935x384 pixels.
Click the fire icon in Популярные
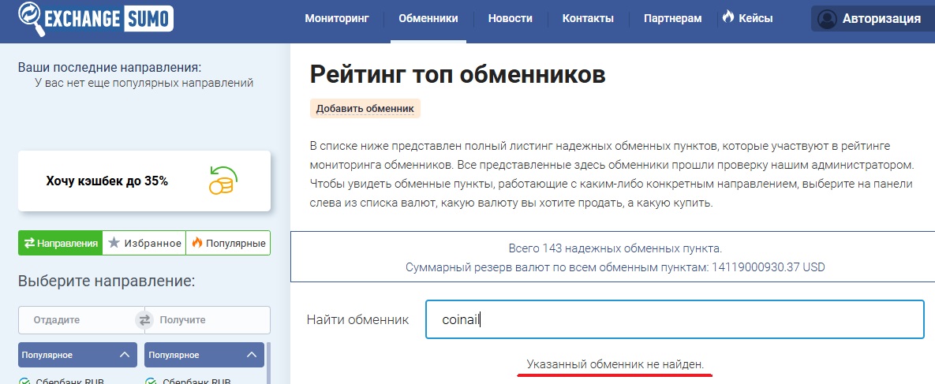pos(196,243)
